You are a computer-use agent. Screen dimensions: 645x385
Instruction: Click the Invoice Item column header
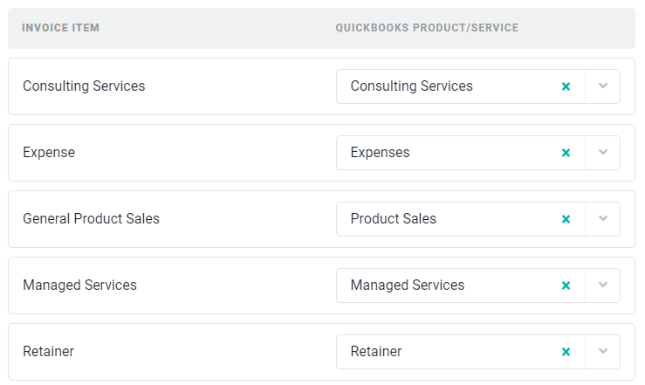click(x=61, y=28)
